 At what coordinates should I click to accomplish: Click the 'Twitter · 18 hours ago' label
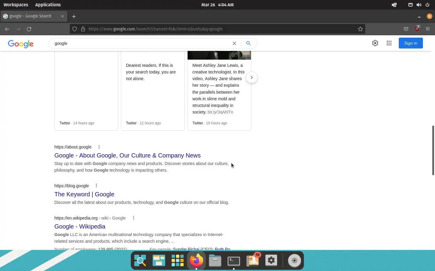(x=210, y=123)
